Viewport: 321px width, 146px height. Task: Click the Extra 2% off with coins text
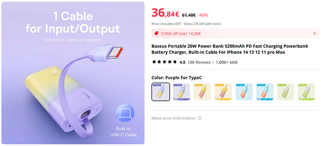point(203,24)
